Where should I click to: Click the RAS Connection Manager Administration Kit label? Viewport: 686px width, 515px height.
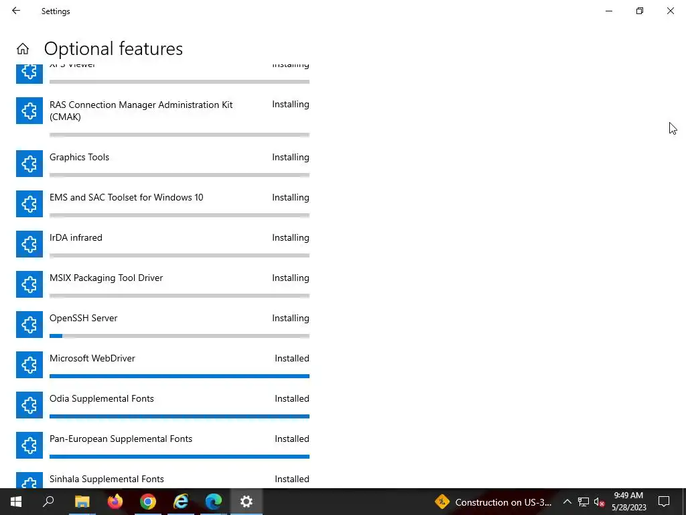(x=141, y=111)
